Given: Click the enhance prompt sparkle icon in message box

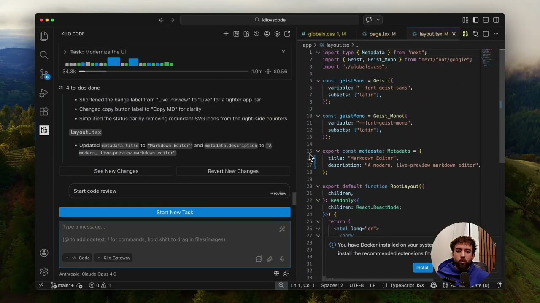Looking at the screenshot, I should (x=282, y=229).
